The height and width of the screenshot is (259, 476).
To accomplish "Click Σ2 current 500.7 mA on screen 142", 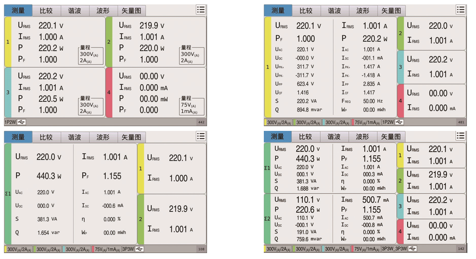I will [376, 200].
